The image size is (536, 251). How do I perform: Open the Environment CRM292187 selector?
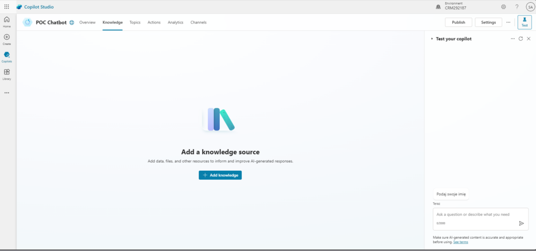click(456, 6)
